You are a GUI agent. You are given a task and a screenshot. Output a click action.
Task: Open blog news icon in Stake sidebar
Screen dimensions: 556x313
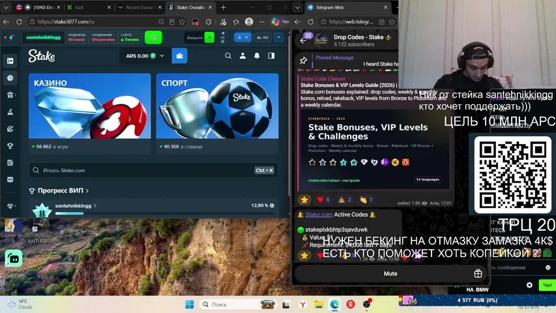tap(10, 163)
